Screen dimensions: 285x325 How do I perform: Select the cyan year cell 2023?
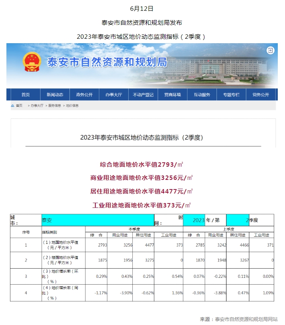click(x=194, y=220)
